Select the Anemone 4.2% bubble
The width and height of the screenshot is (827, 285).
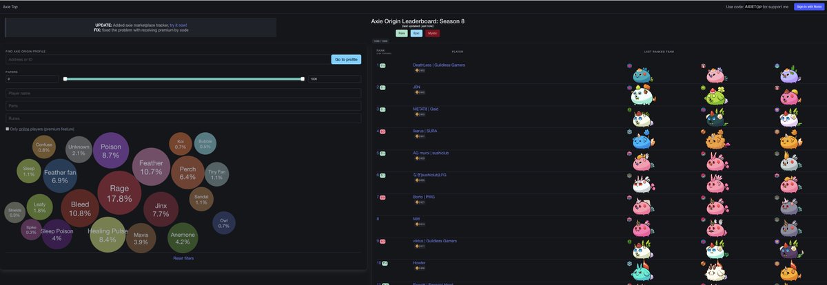pyautogui.click(x=183, y=237)
